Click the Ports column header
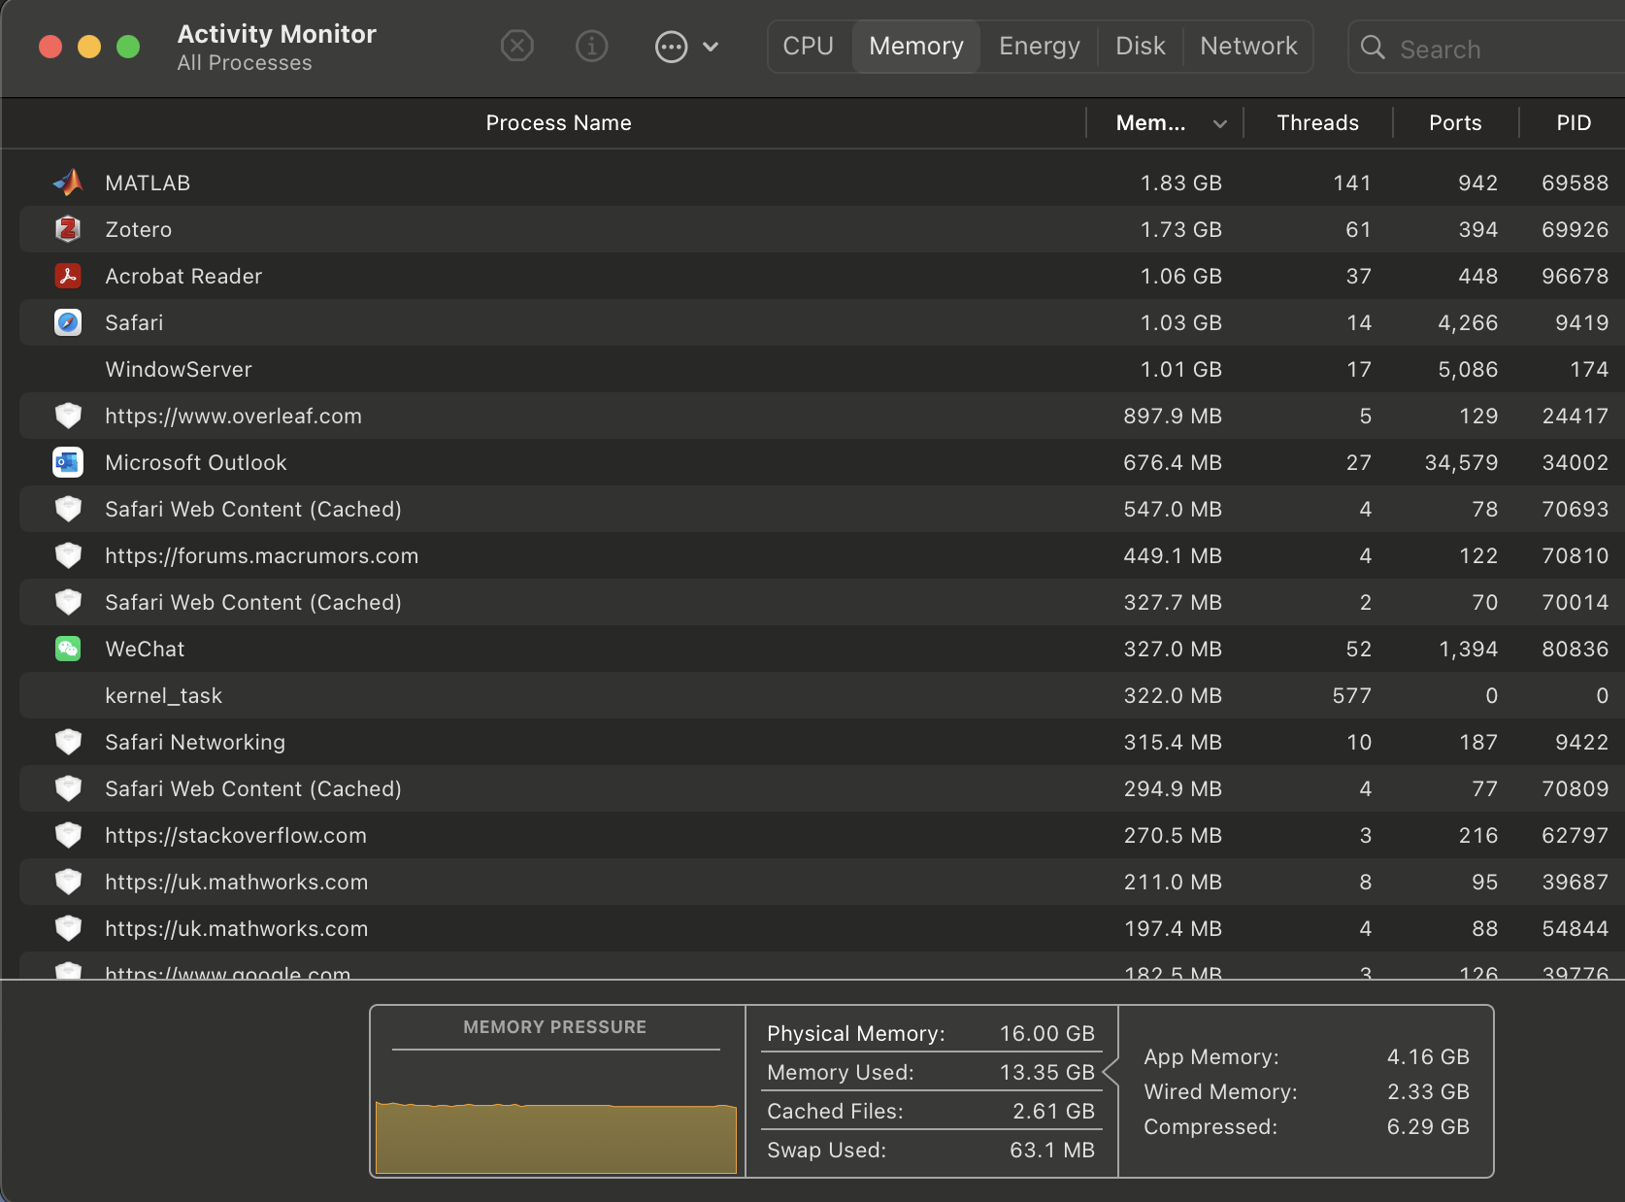Viewport: 1625px width, 1202px height. [x=1454, y=123]
